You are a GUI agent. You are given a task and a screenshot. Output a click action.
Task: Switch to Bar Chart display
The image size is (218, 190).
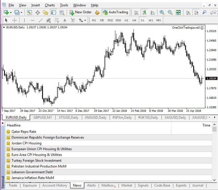[136, 12]
